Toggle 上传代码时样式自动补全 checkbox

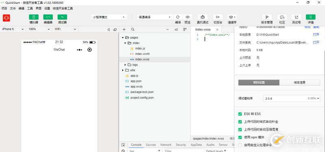coord(240,122)
